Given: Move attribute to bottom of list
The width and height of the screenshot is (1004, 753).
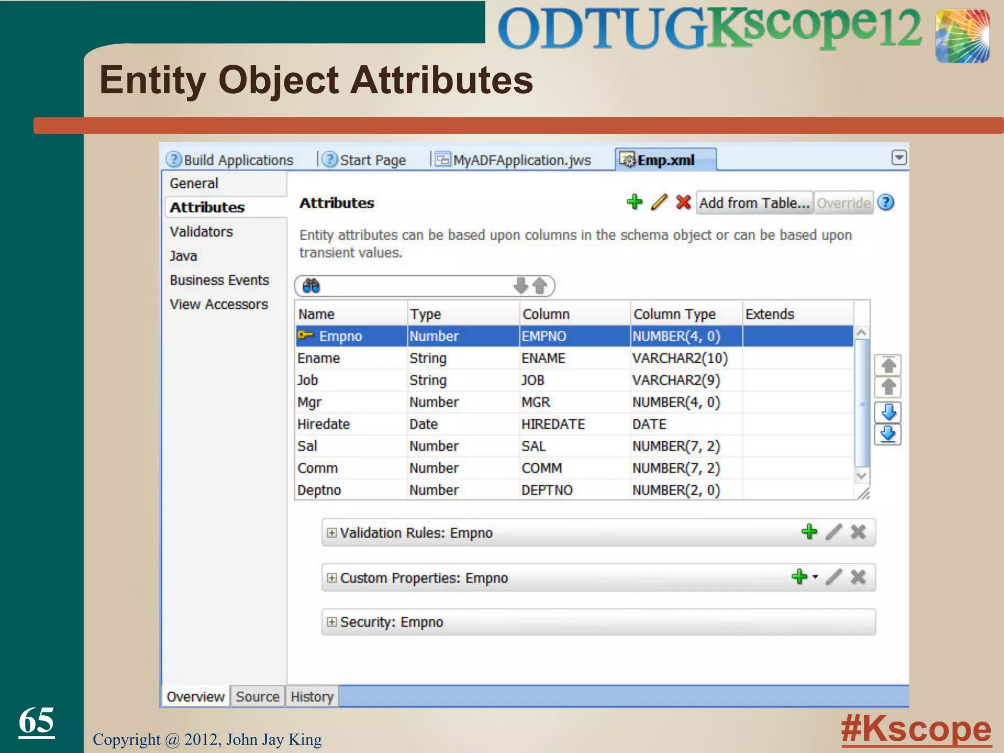Looking at the screenshot, I should (x=888, y=434).
